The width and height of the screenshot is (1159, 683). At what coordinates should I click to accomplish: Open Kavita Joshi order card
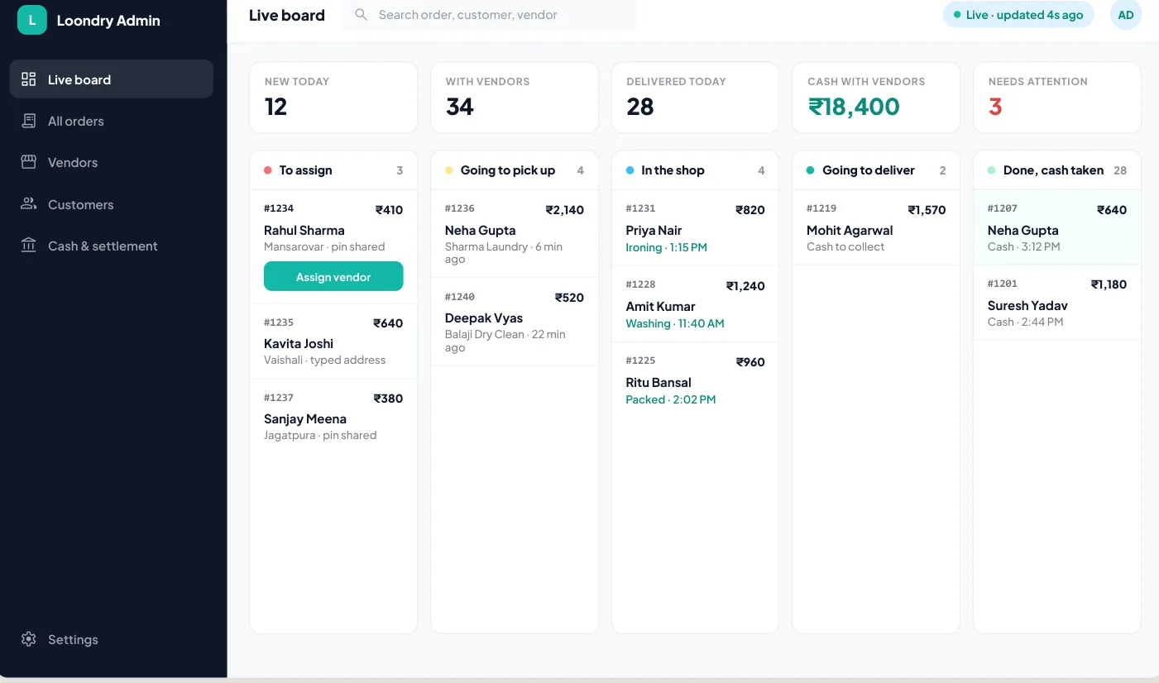333,341
